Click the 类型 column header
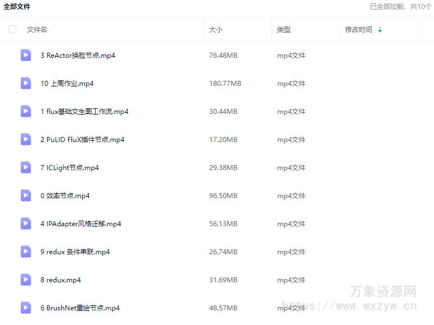The height and width of the screenshot is (325, 434). point(284,30)
